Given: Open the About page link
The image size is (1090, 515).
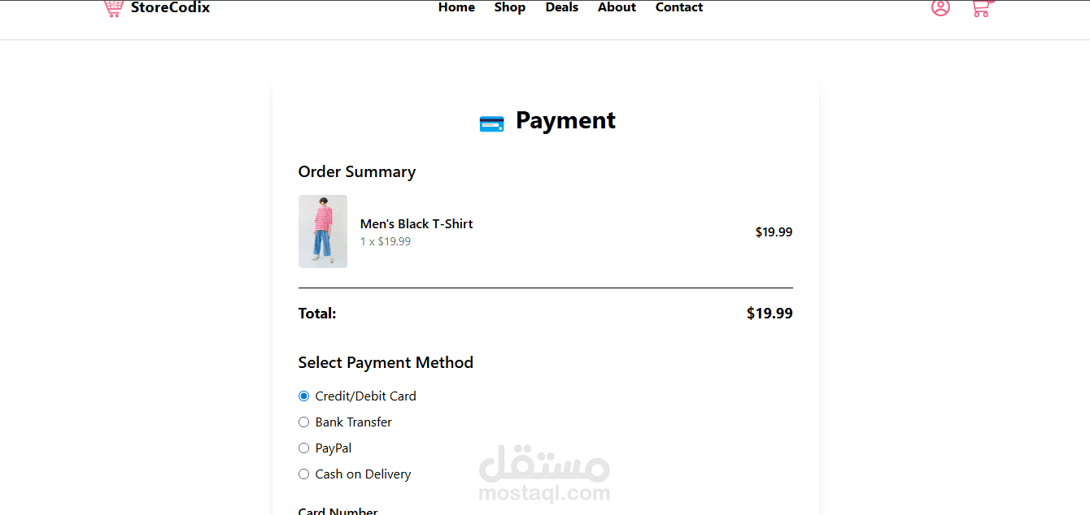Looking at the screenshot, I should pos(617,7).
